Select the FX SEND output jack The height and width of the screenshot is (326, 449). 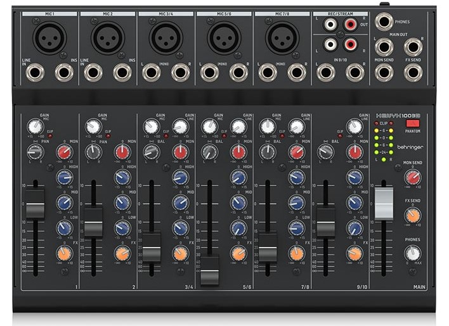tap(413, 71)
